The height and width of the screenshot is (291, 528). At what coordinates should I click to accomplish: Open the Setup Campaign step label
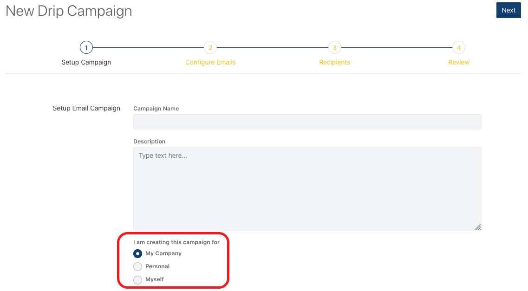click(86, 62)
